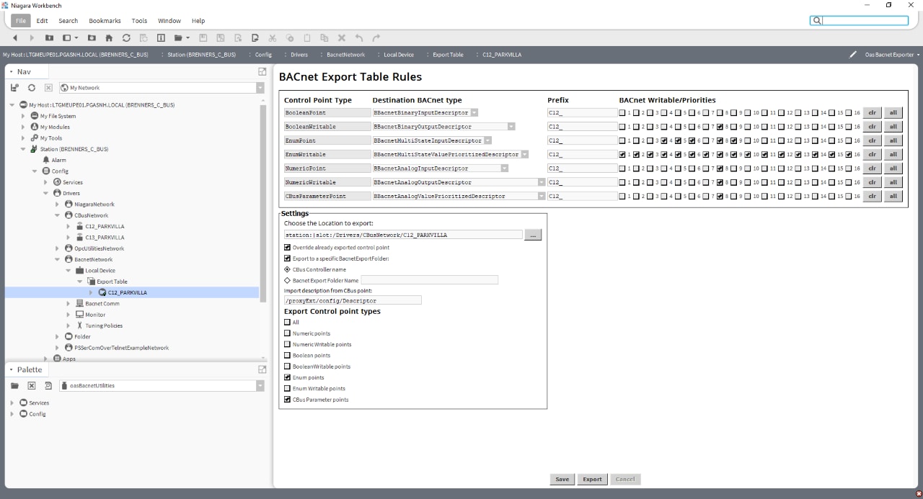
Task: Click the Paste clipboard icon in toolbar
Action: pyautogui.click(x=307, y=37)
